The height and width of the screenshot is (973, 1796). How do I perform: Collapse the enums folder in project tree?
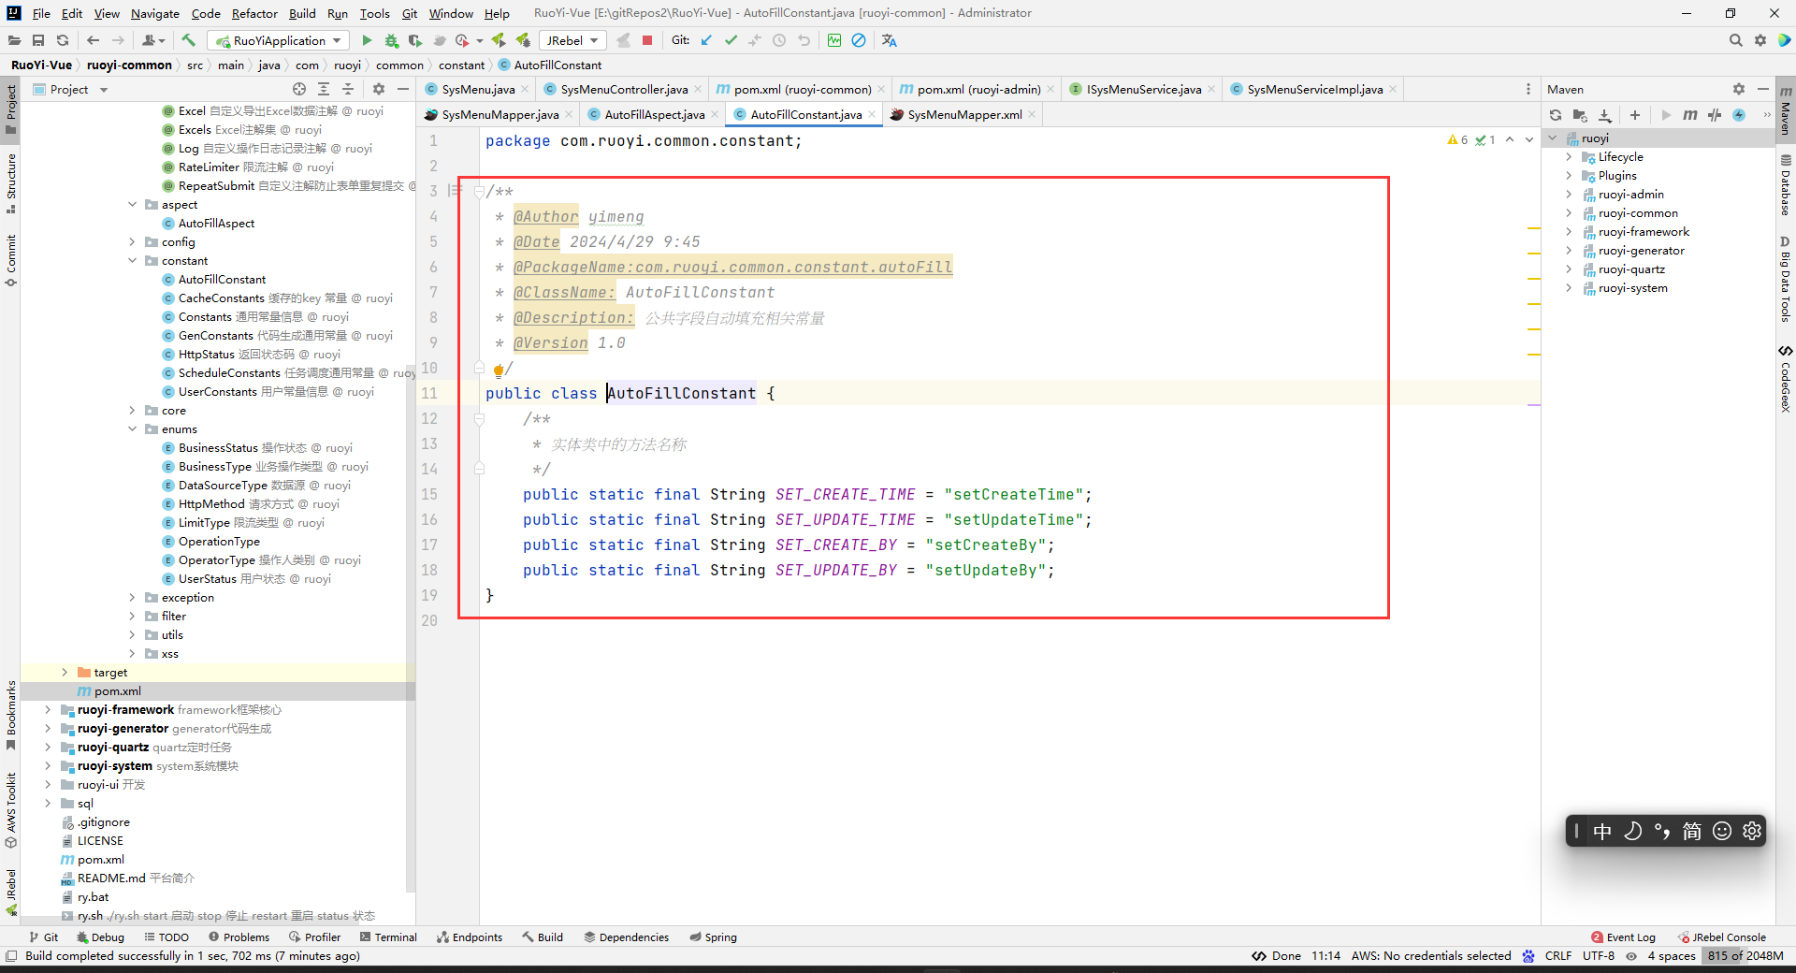tap(132, 428)
